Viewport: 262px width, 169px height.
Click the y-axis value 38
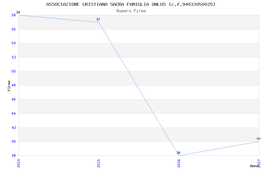pyautogui.click(x=14, y=155)
